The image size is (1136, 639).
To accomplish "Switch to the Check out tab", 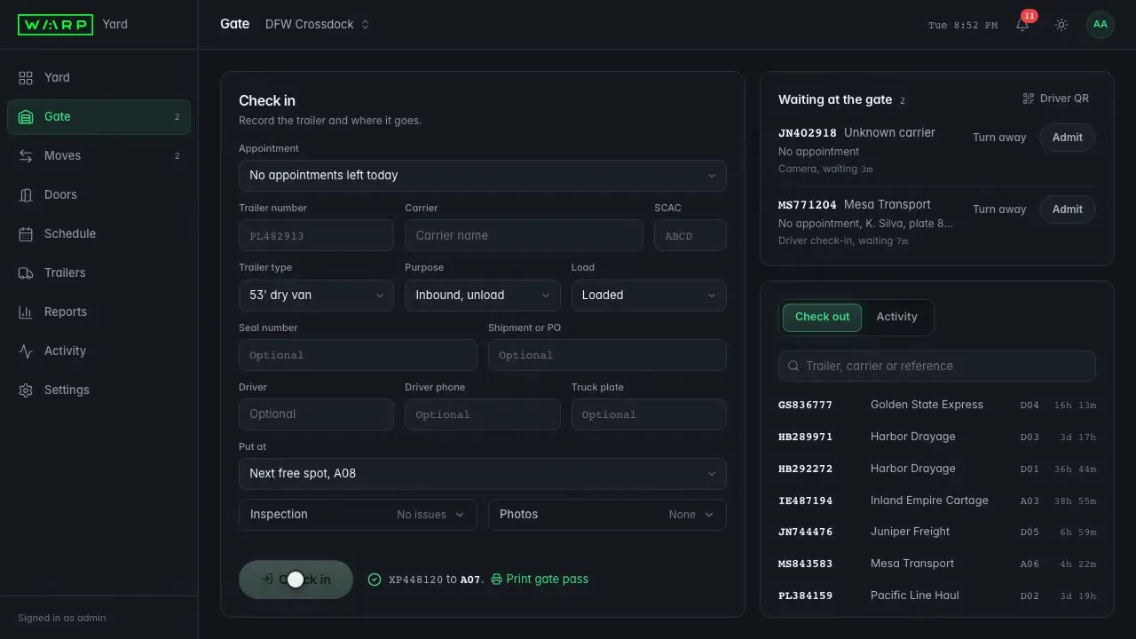I will tap(822, 317).
